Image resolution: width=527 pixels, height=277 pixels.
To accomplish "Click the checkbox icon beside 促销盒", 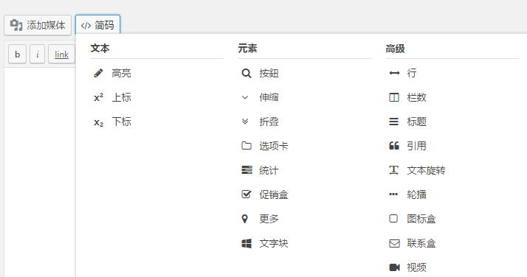I will (x=247, y=194).
